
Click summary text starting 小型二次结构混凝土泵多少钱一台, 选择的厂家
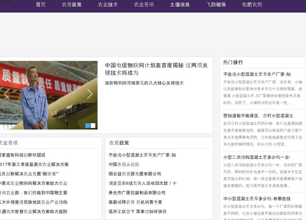(263, 175)
